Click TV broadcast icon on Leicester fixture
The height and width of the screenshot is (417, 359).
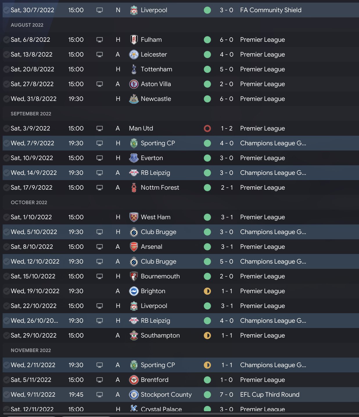pyautogui.click(x=100, y=55)
